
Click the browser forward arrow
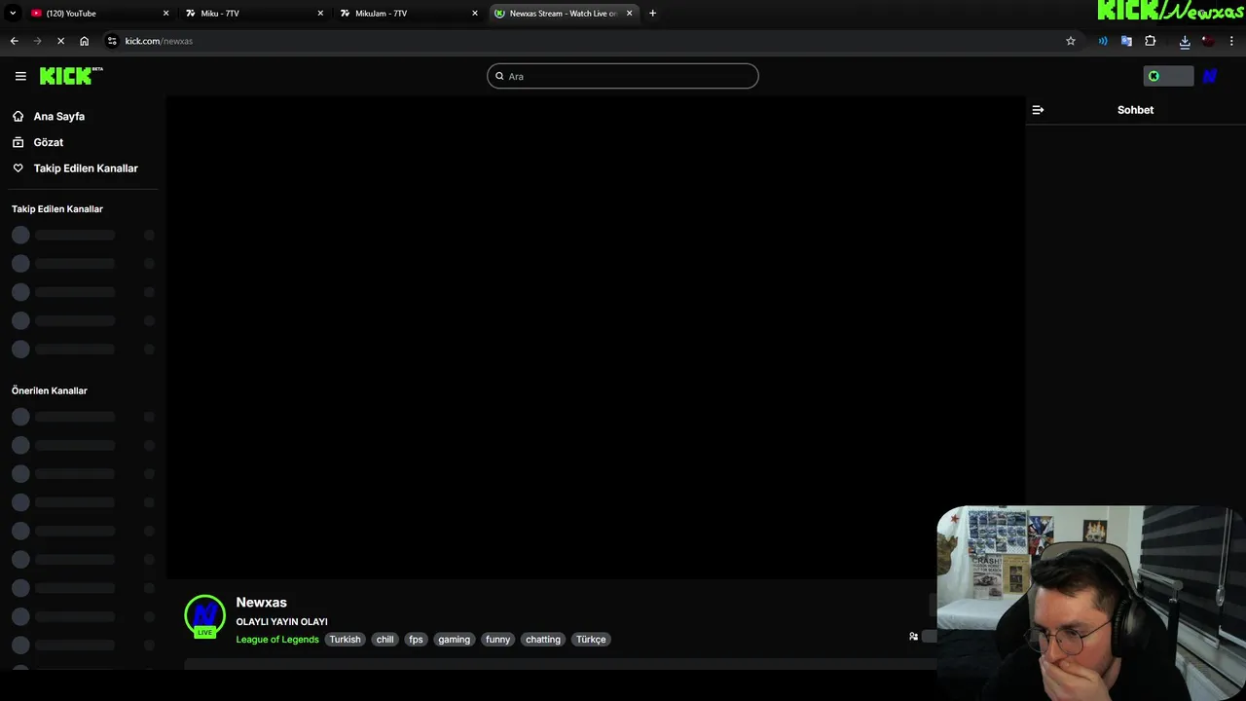click(37, 41)
